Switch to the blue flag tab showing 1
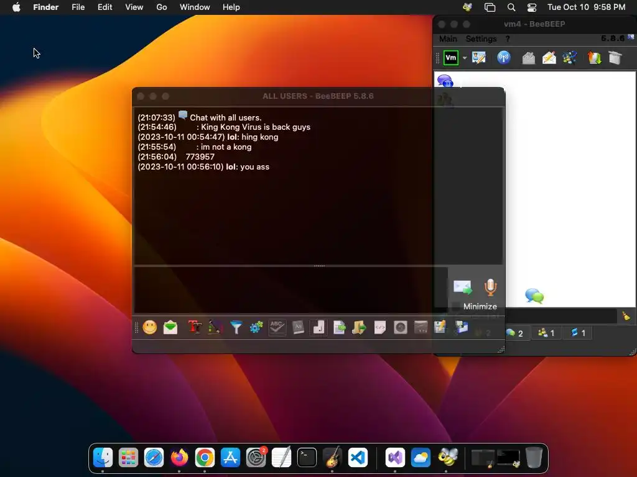The image size is (637, 477). click(578, 333)
